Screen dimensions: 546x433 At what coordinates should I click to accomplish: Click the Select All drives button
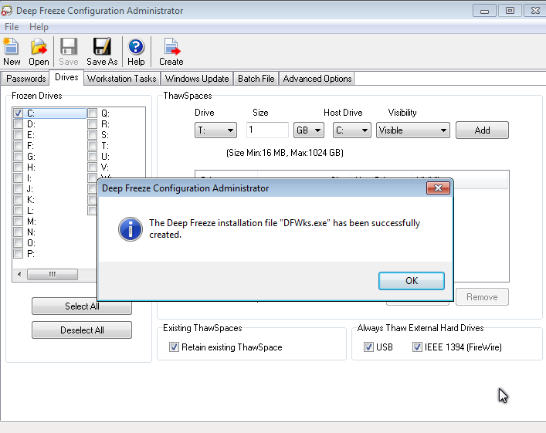coord(82,306)
